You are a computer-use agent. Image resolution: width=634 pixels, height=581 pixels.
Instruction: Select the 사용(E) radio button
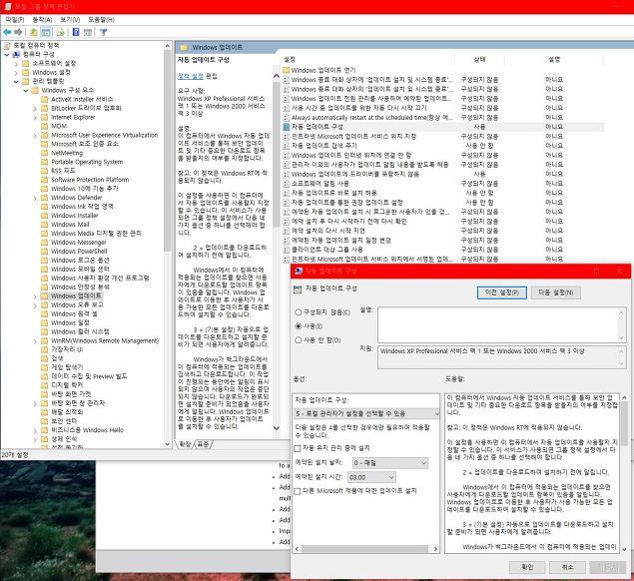click(299, 325)
